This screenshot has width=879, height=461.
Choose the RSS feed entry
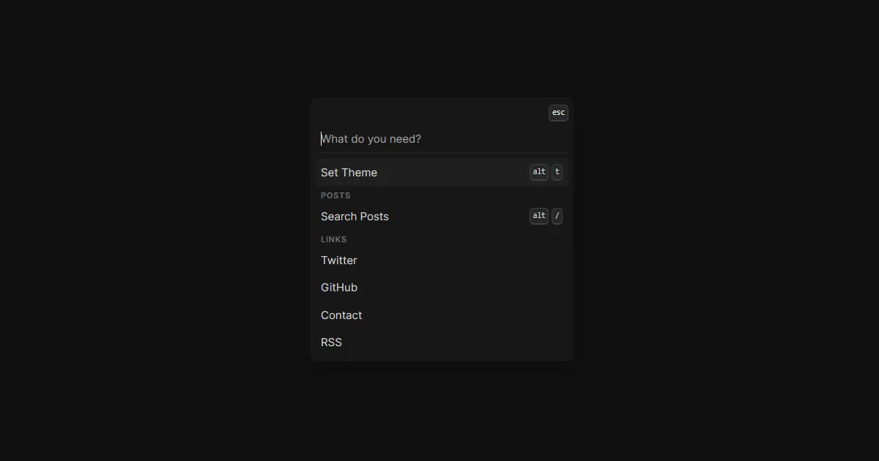pos(332,342)
